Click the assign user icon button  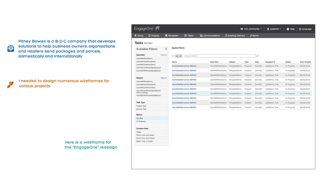177,56
